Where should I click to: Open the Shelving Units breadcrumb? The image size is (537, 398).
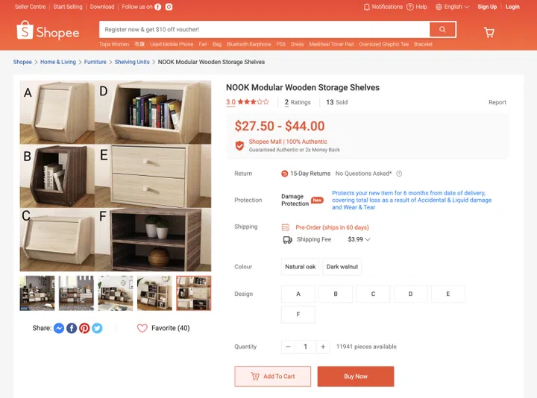click(132, 62)
